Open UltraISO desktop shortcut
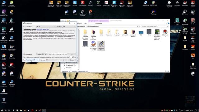The width and height of the screenshot is (199, 112). click(x=4, y=74)
